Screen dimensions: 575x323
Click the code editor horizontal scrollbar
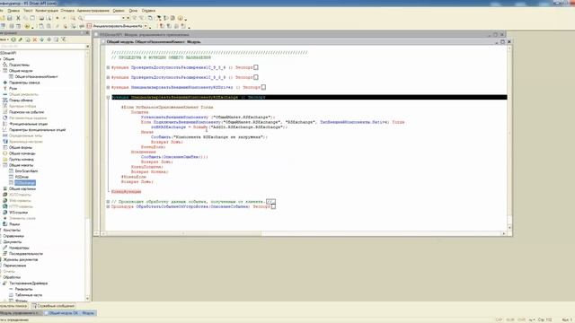(x=304, y=233)
